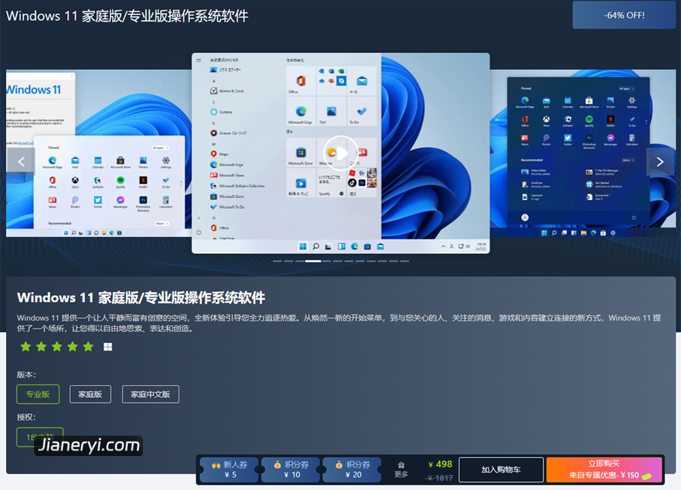
Task: Click the ¥498 current price
Action: click(440, 464)
